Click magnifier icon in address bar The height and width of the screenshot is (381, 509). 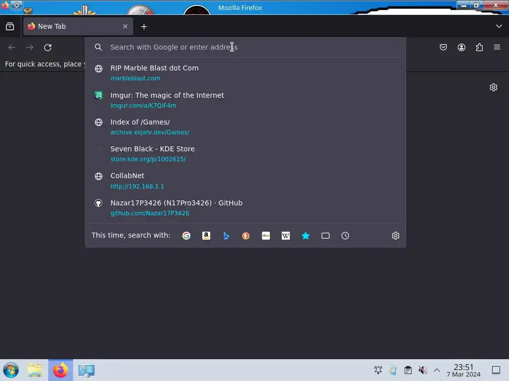click(98, 47)
